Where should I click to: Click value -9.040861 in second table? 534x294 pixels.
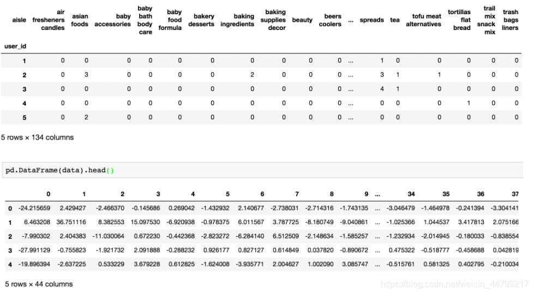[x=354, y=222]
